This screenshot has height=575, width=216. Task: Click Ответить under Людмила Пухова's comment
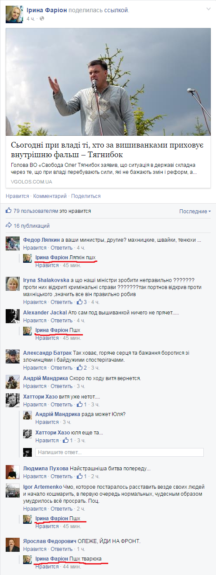pos(62,476)
